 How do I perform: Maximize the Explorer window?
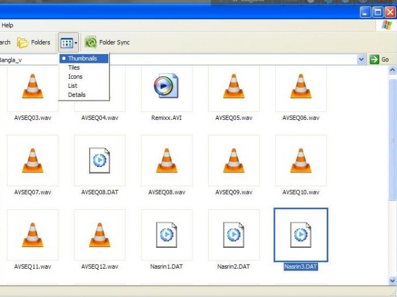point(378,12)
